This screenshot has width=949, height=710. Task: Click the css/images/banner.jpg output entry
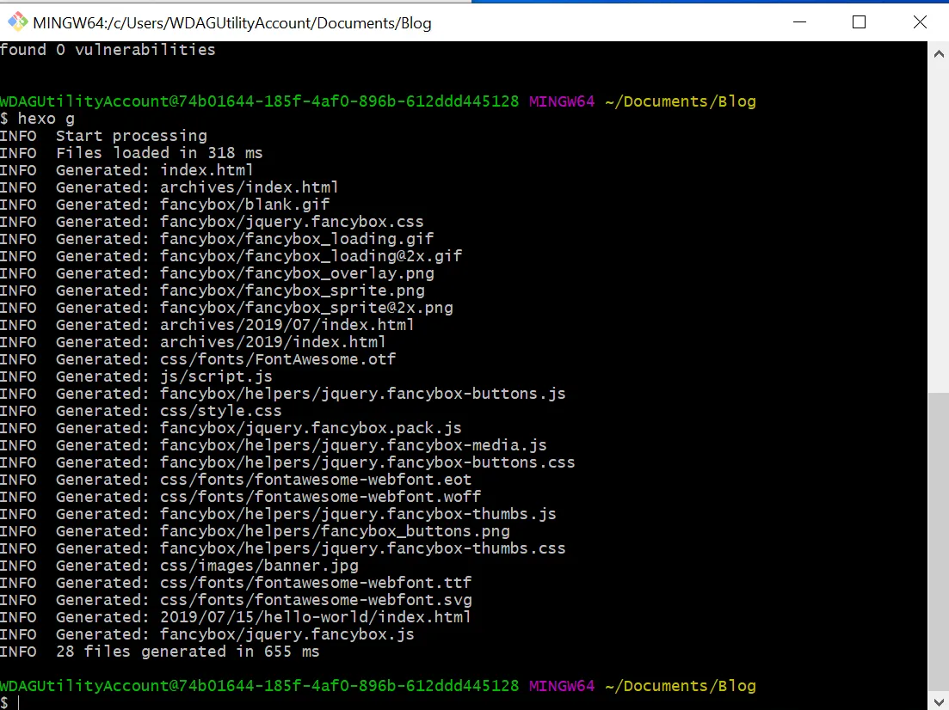[x=259, y=566]
